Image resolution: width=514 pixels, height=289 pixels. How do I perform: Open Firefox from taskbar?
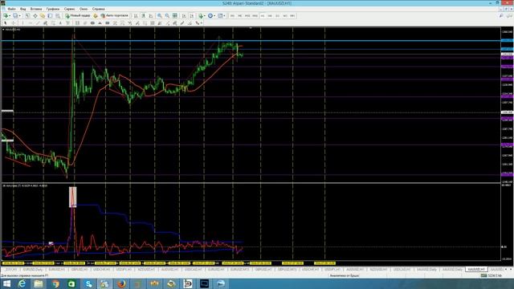pyautogui.click(x=121, y=283)
